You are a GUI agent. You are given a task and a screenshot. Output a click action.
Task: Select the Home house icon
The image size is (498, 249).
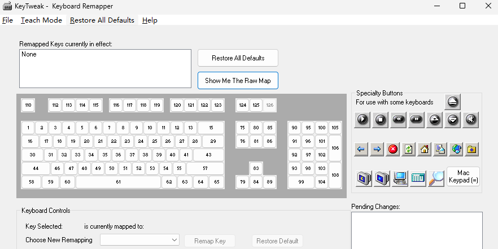tap(425, 149)
